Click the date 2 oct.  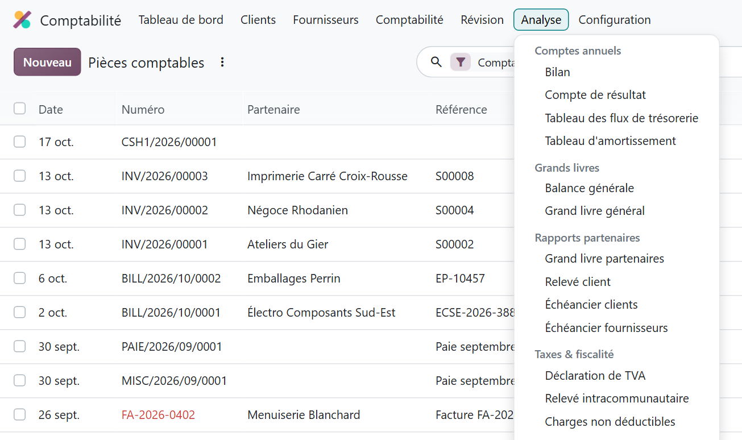(53, 313)
